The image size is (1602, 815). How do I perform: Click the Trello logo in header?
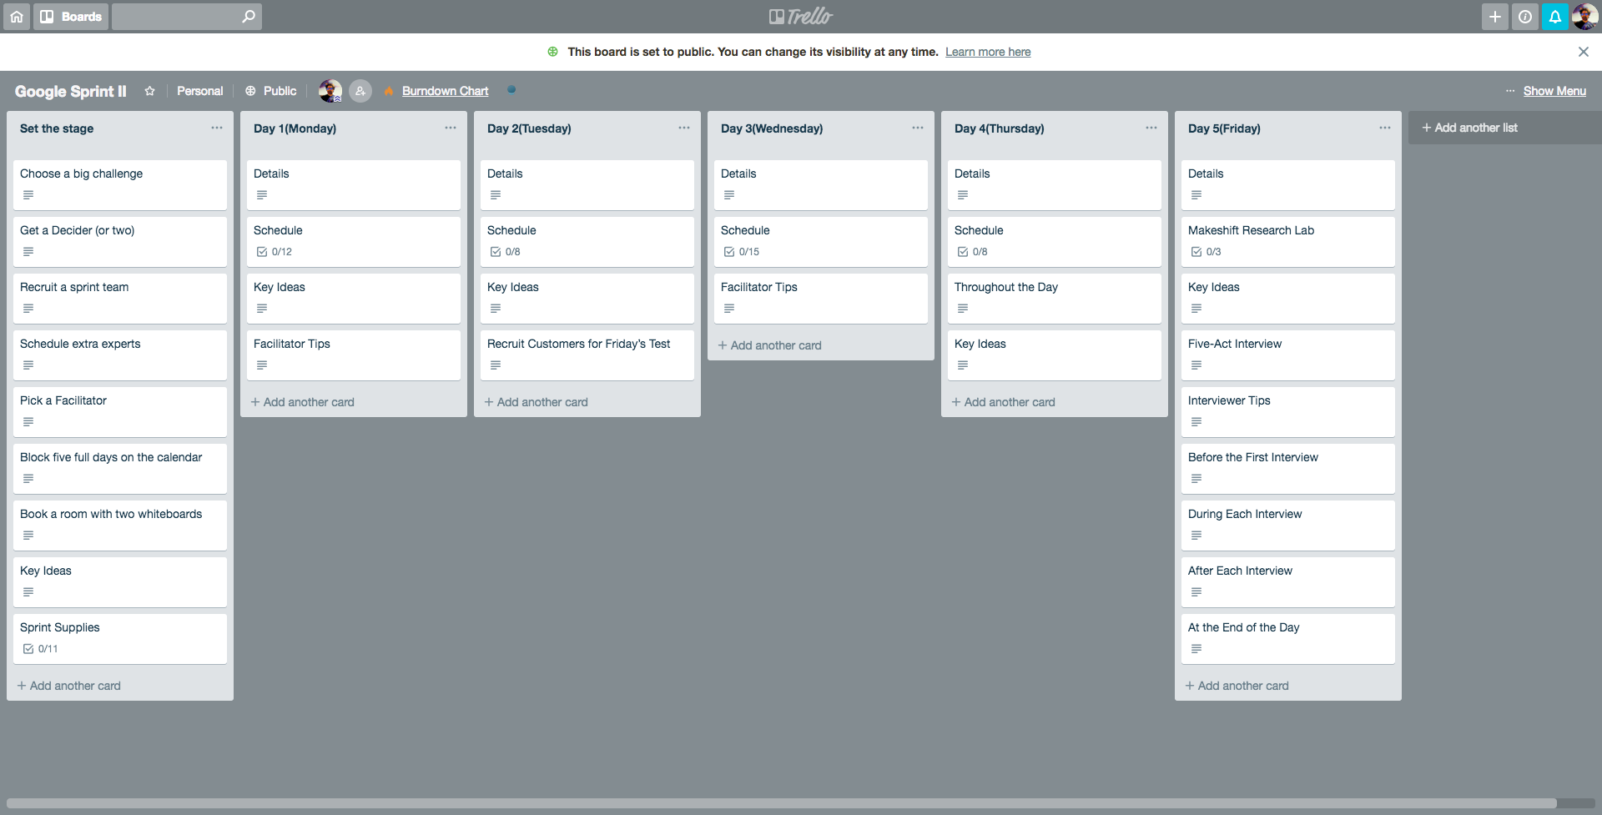801,17
